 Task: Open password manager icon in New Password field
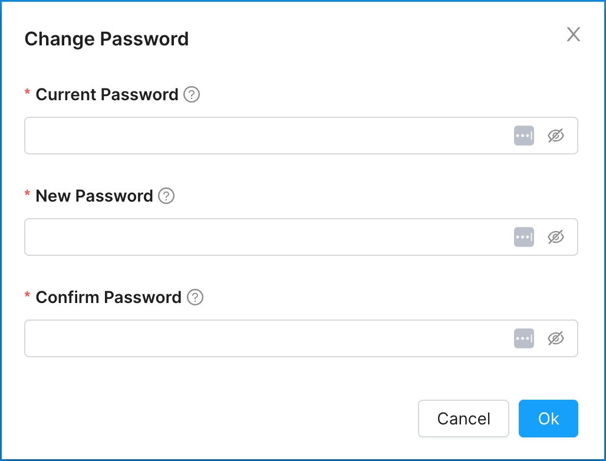coord(523,237)
